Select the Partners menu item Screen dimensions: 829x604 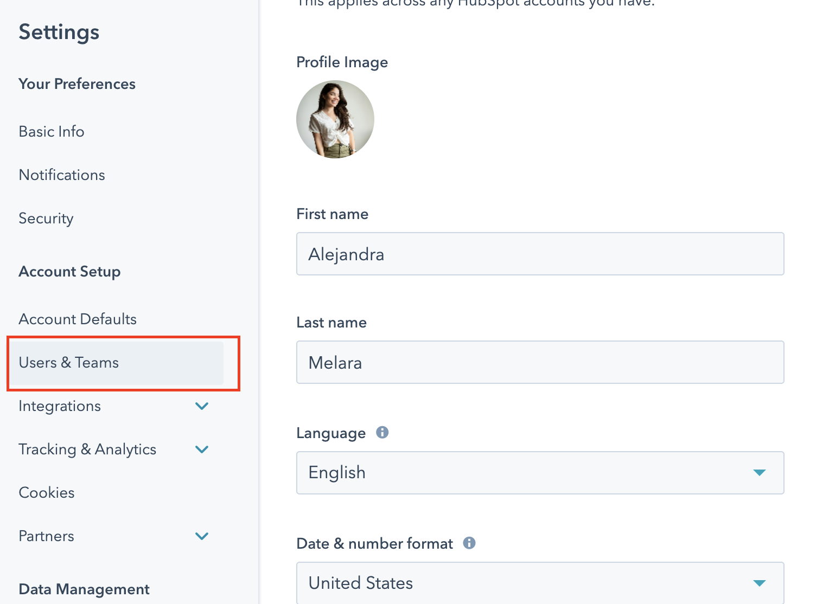(x=47, y=536)
